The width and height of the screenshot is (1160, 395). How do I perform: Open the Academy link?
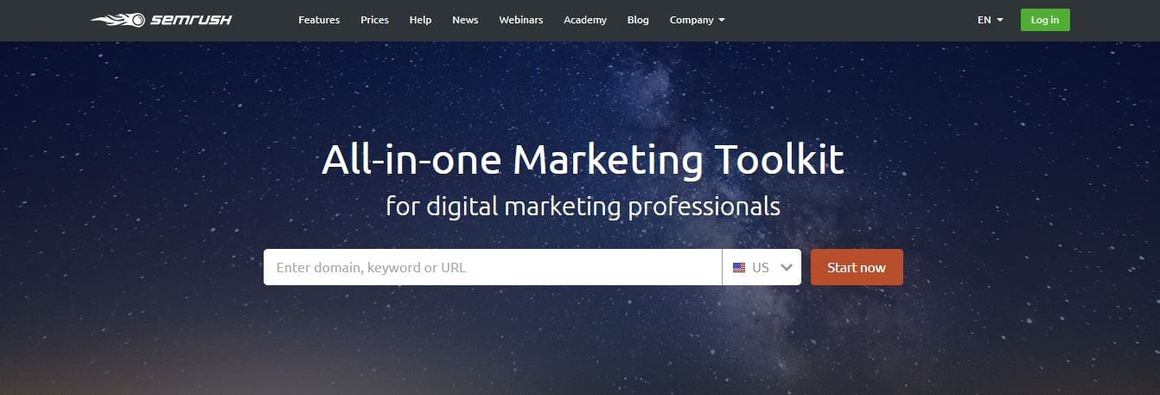click(x=585, y=20)
